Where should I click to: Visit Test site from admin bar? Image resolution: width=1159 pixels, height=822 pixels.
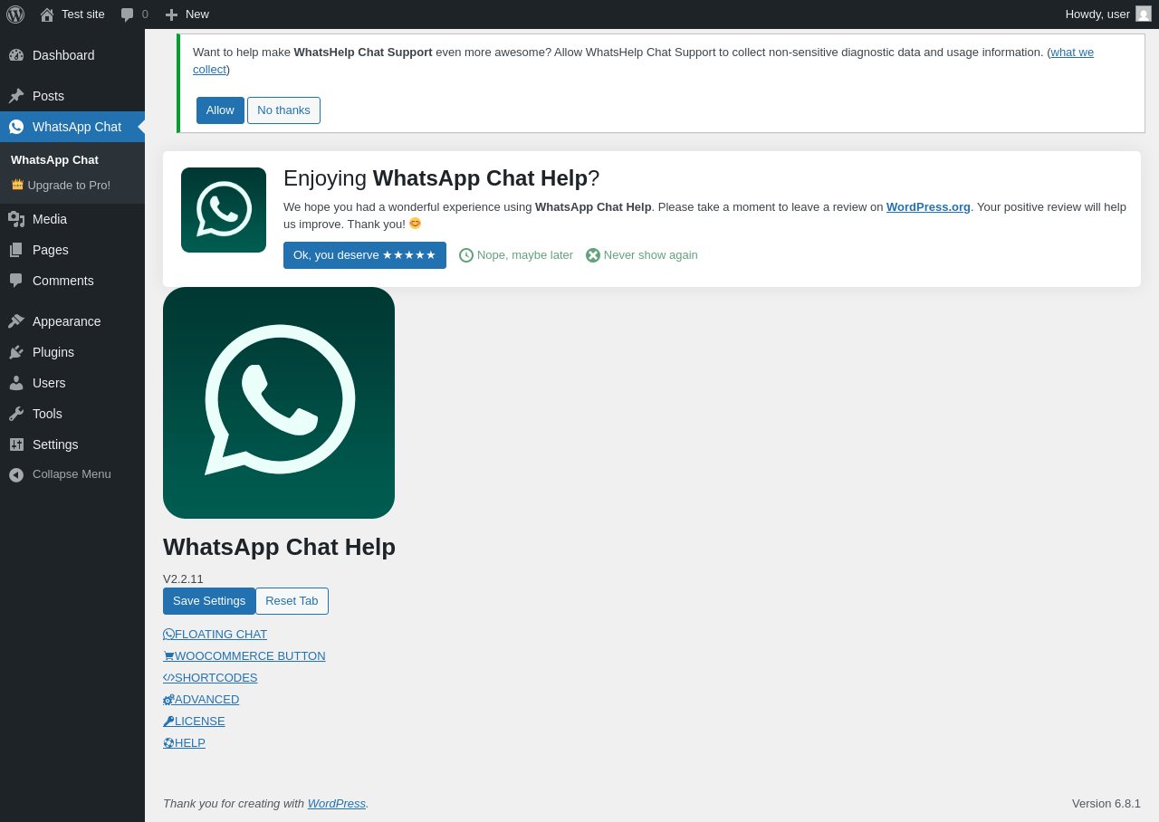pyautogui.click(x=72, y=14)
